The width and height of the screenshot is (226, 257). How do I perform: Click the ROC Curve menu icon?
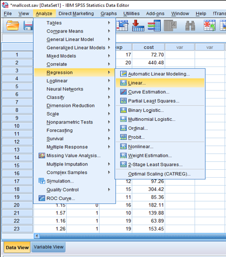point(42,198)
